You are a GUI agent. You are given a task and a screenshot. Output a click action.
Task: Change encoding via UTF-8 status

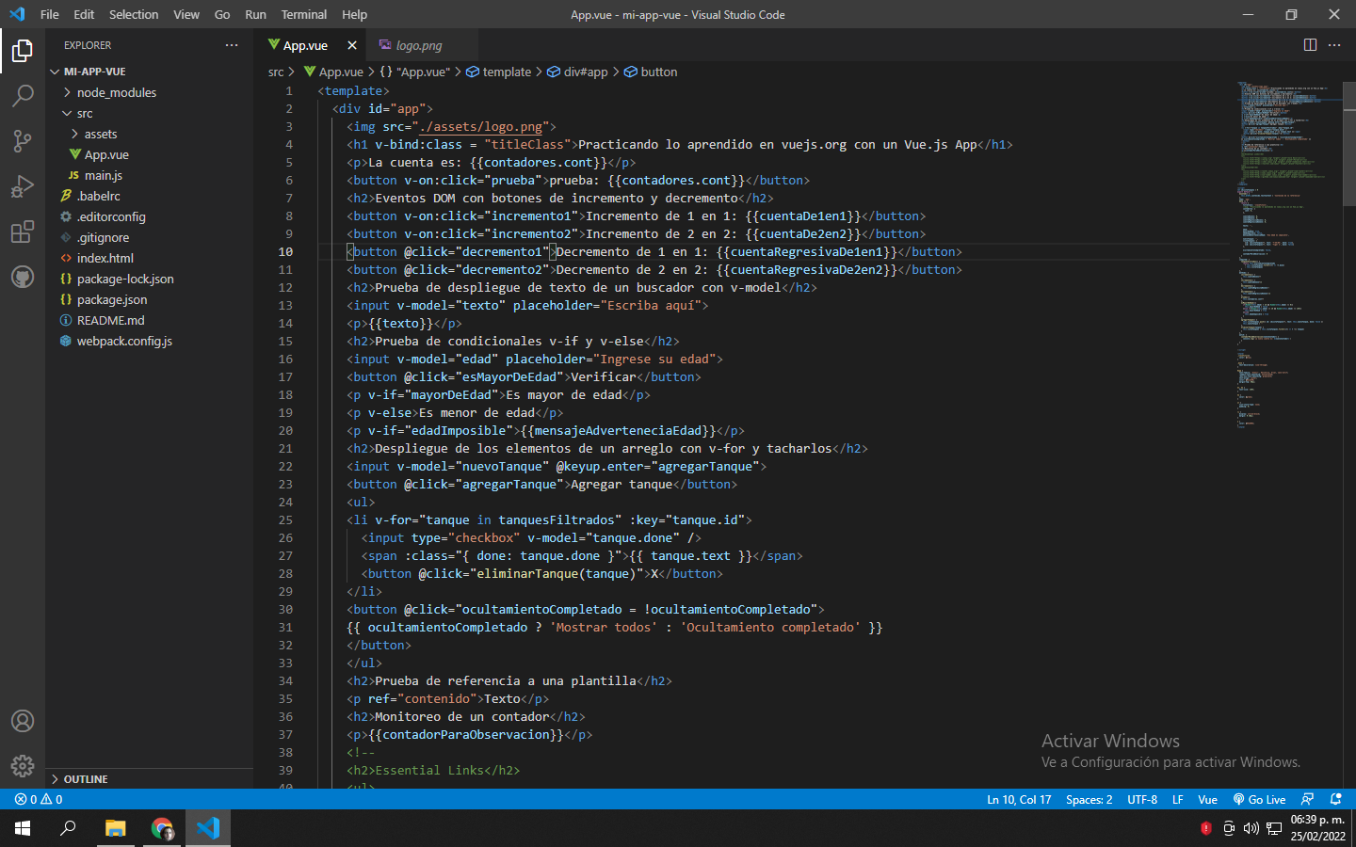click(1142, 799)
